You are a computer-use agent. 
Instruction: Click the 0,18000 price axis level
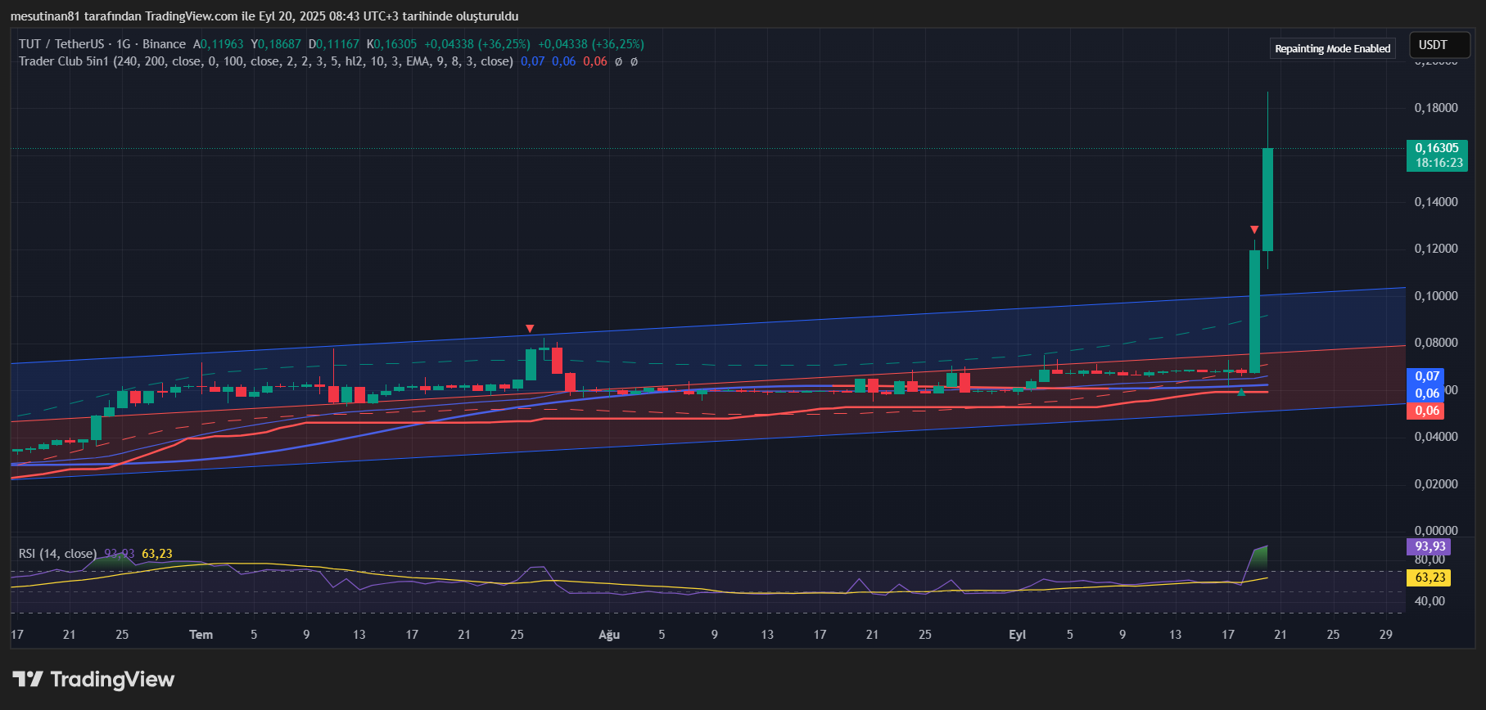pyautogui.click(x=1436, y=108)
